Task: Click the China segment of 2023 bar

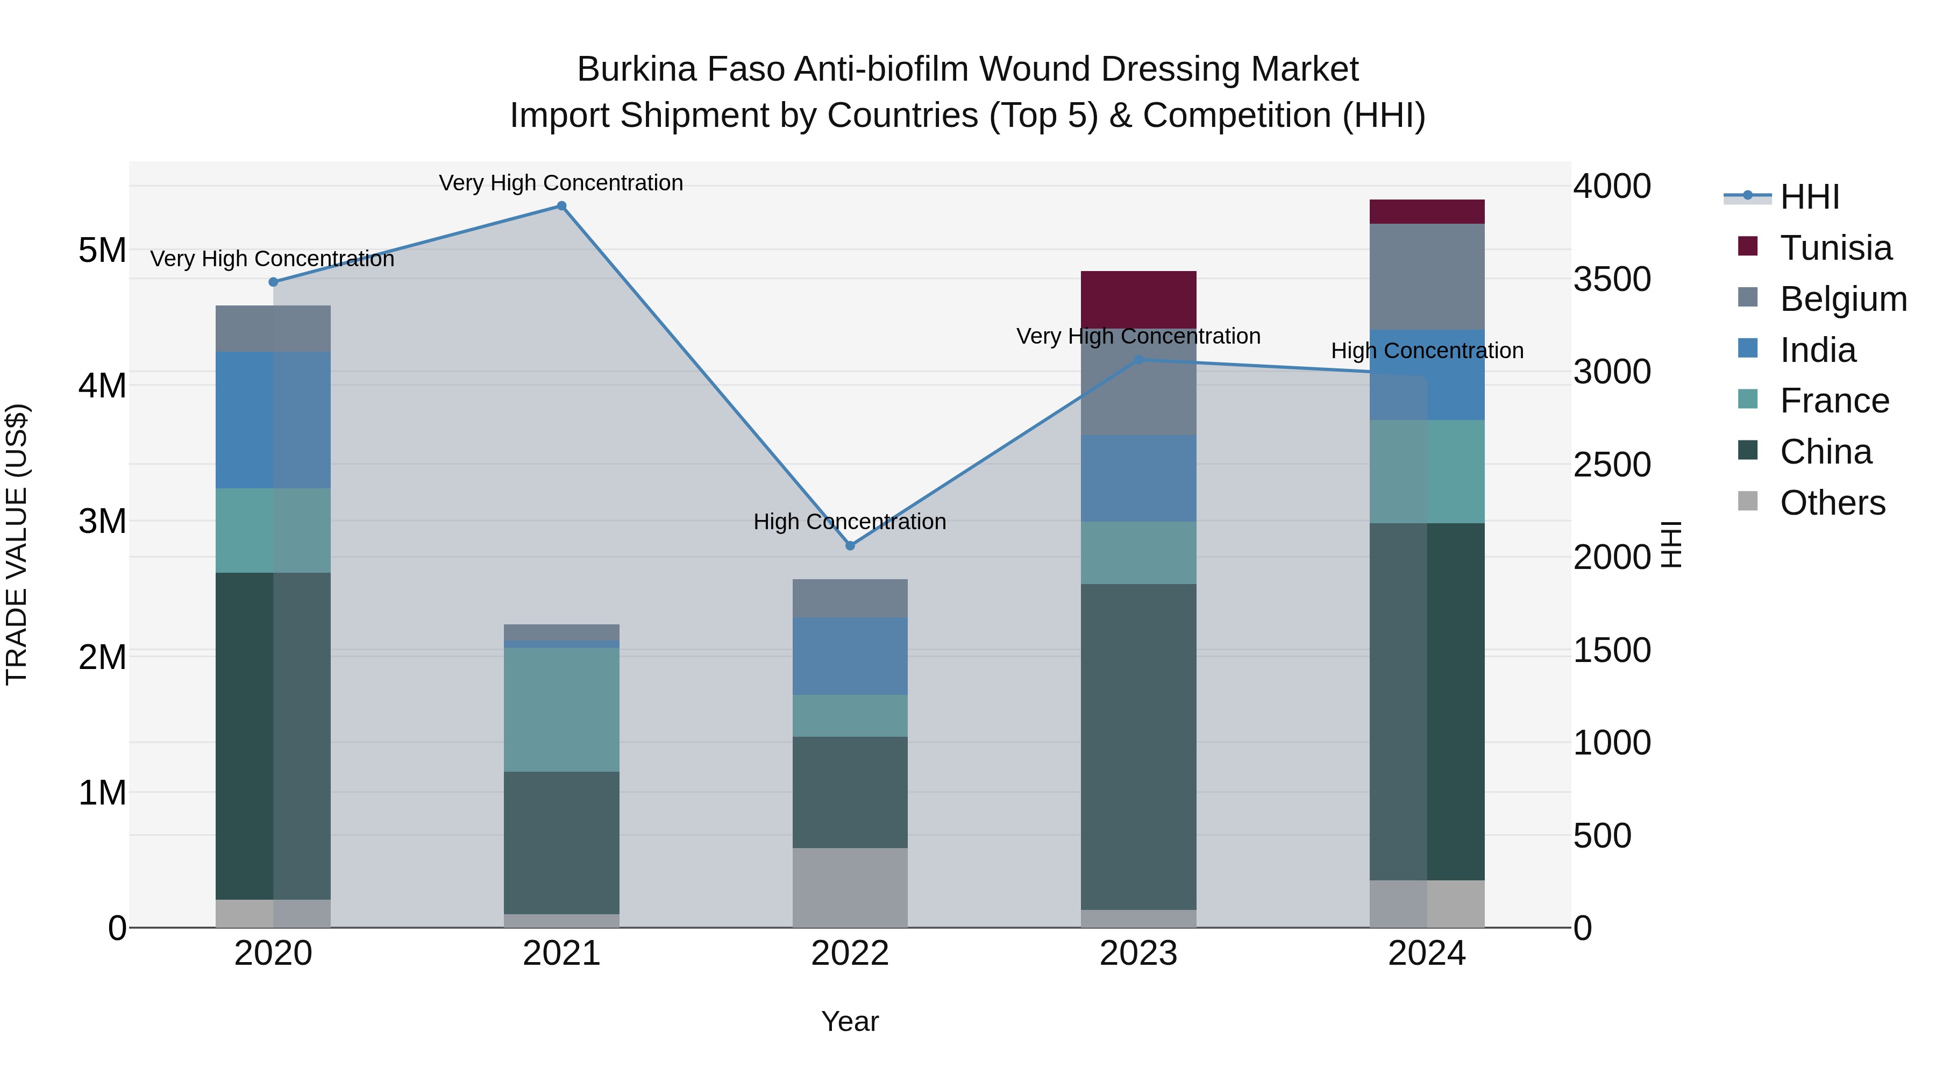Action: (x=1138, y=747)
